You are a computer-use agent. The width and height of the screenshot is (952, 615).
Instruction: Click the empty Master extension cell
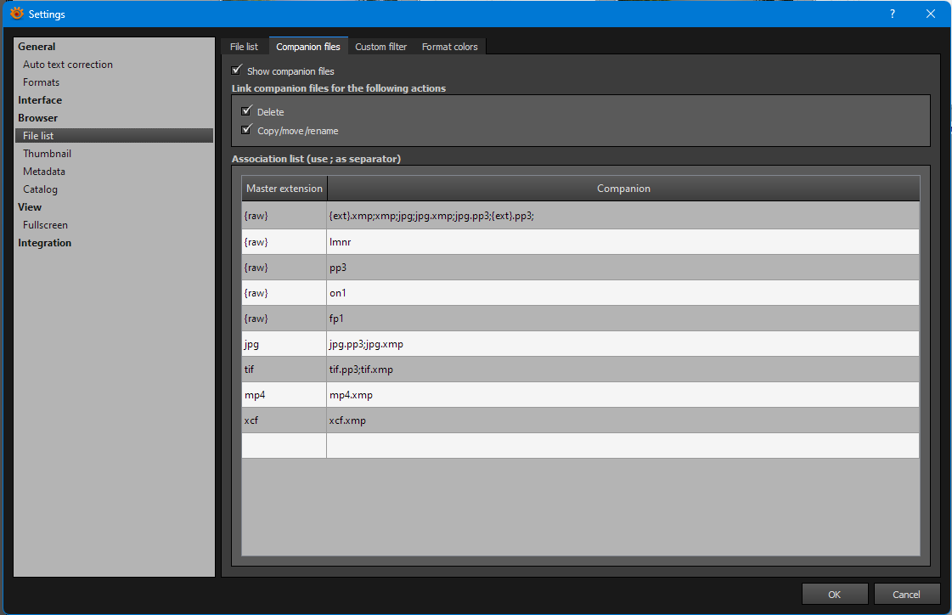tap(284, 446)
